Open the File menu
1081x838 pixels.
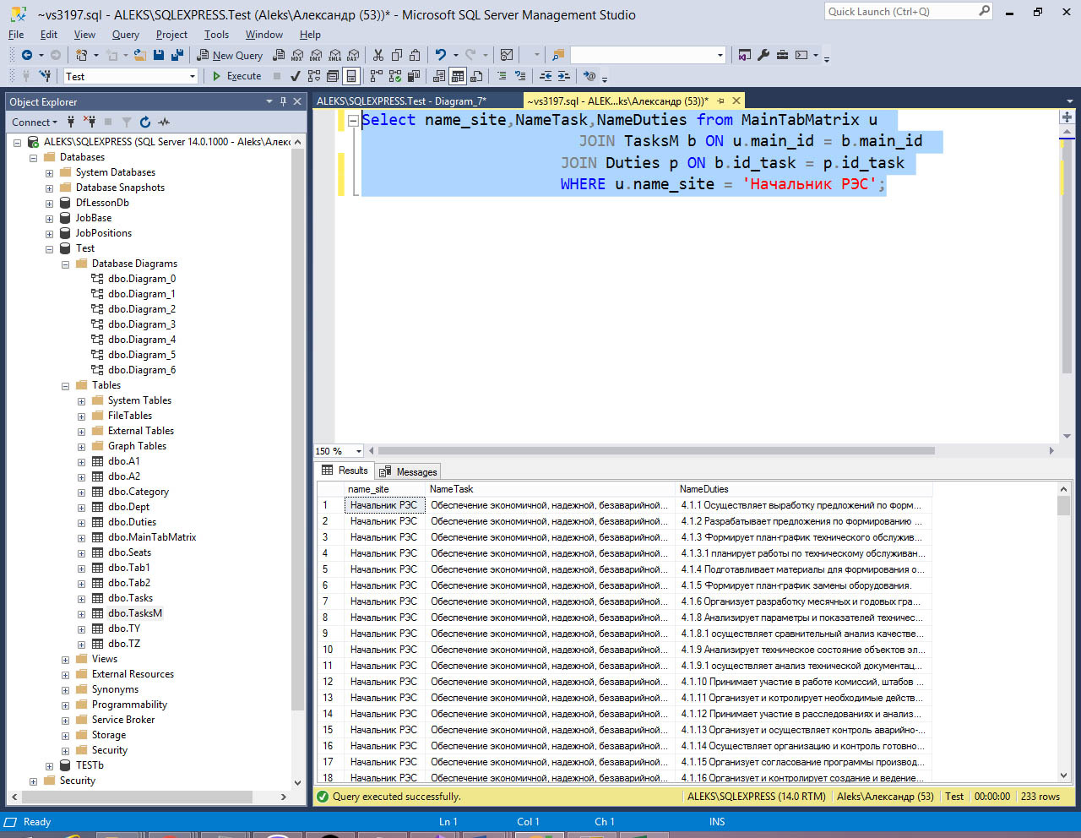tap(16, 35)
